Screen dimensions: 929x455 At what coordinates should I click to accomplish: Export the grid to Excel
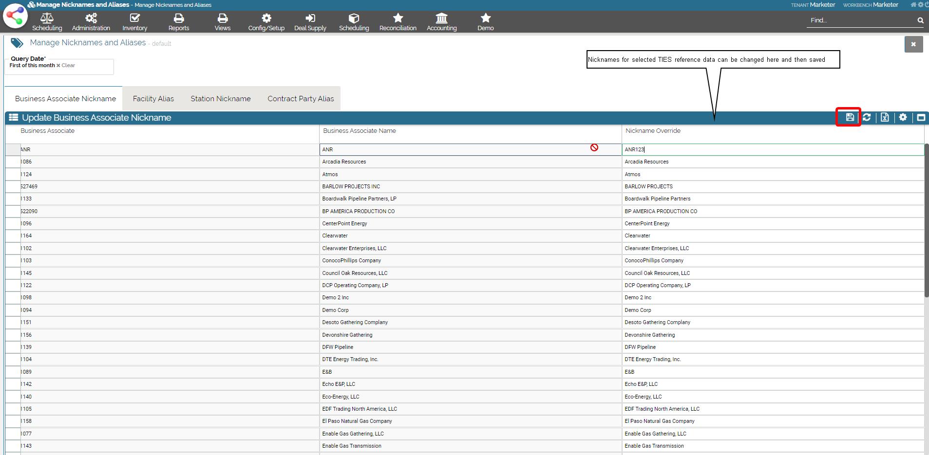point(885,117)
